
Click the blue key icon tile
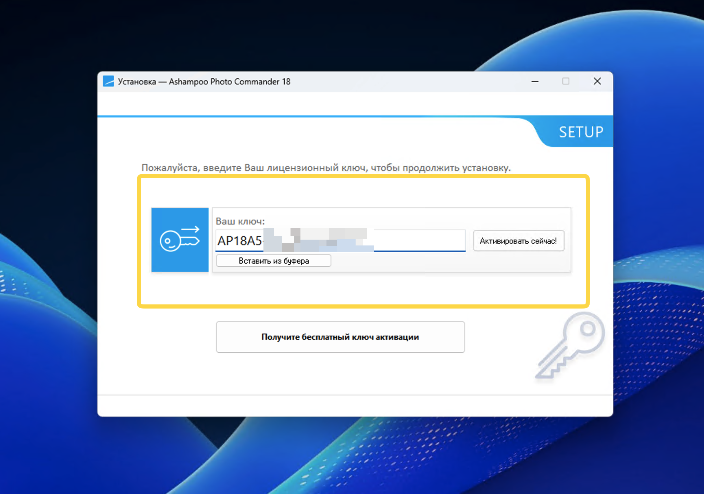180,240
